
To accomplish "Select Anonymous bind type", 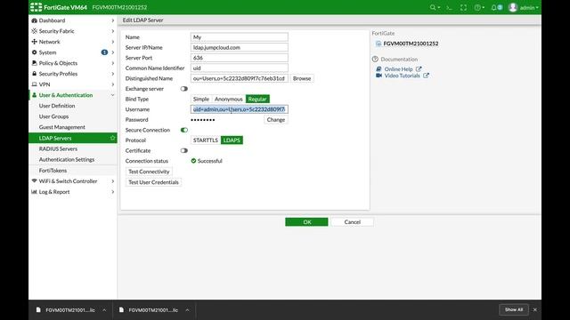I will click(x=228, y=99).
